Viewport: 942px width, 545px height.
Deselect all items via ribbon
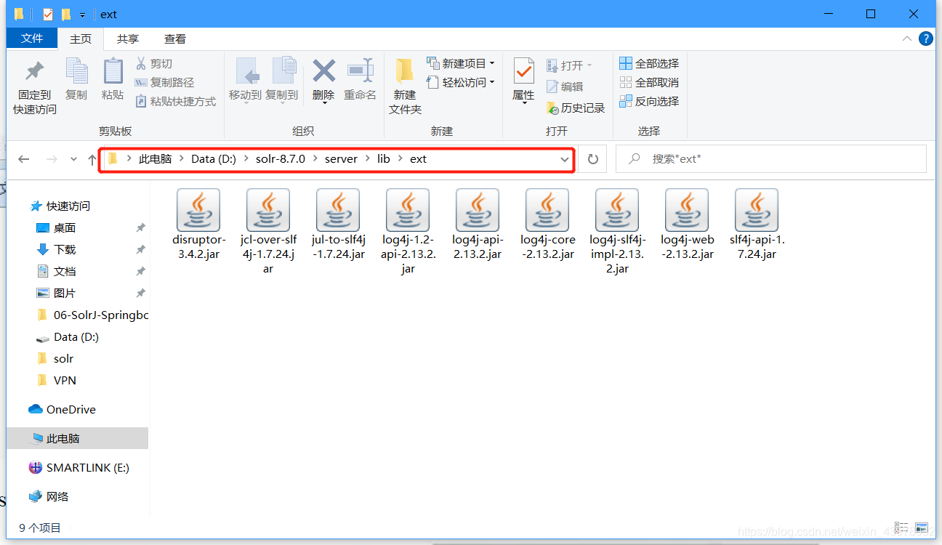click(649, 83)
